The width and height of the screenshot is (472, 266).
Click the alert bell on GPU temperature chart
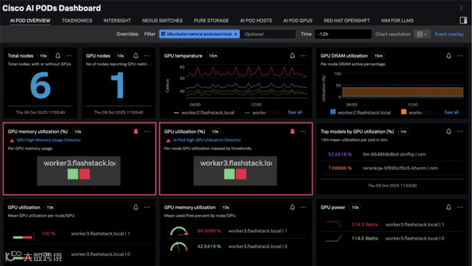pos(293,56)
